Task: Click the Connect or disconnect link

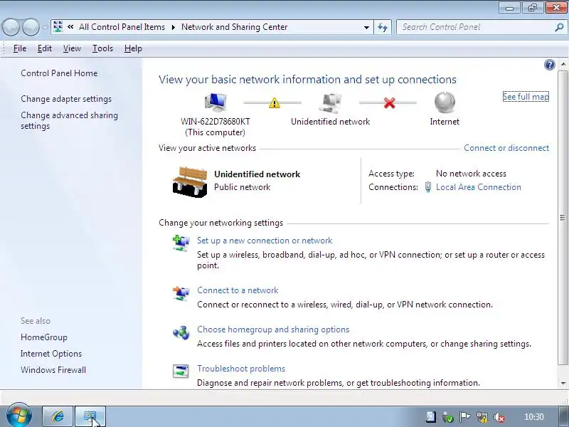Action: [506, 148]
